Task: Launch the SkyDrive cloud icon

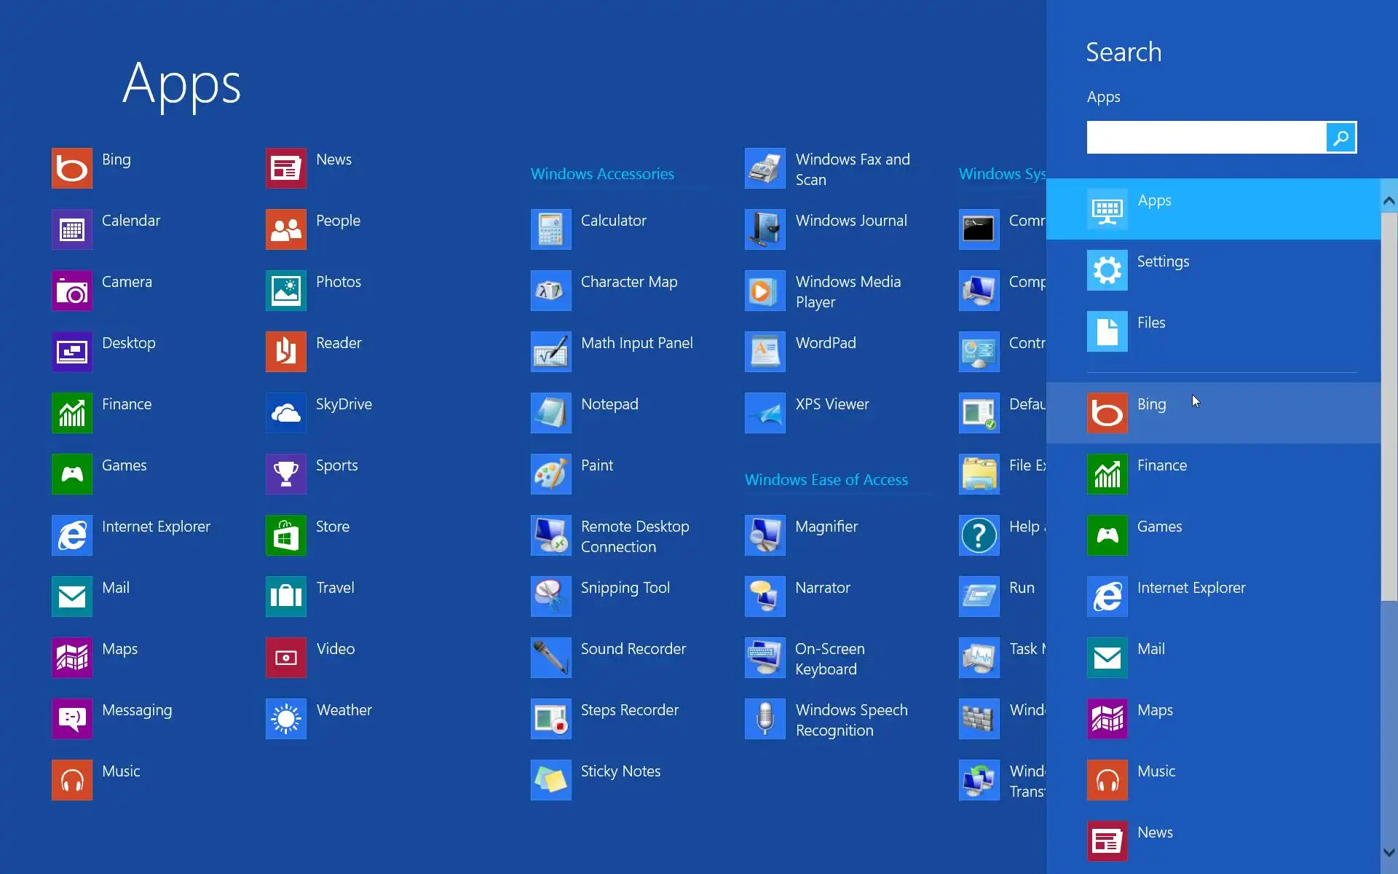Action: tap(285, 413)
